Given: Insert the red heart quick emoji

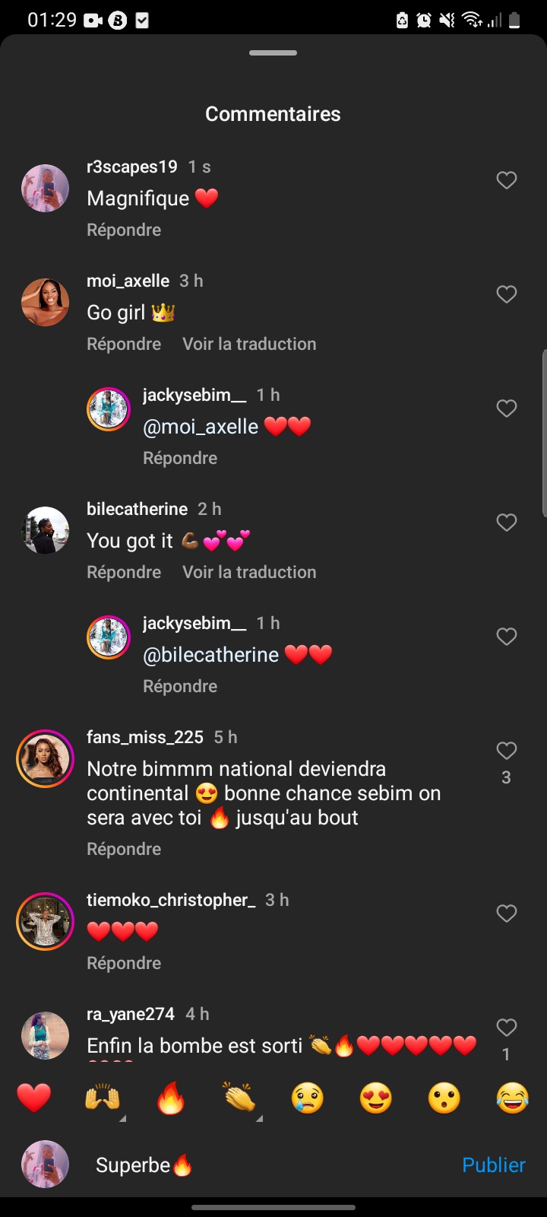Looking at the screenshot, I should [x=34, y=1098].
